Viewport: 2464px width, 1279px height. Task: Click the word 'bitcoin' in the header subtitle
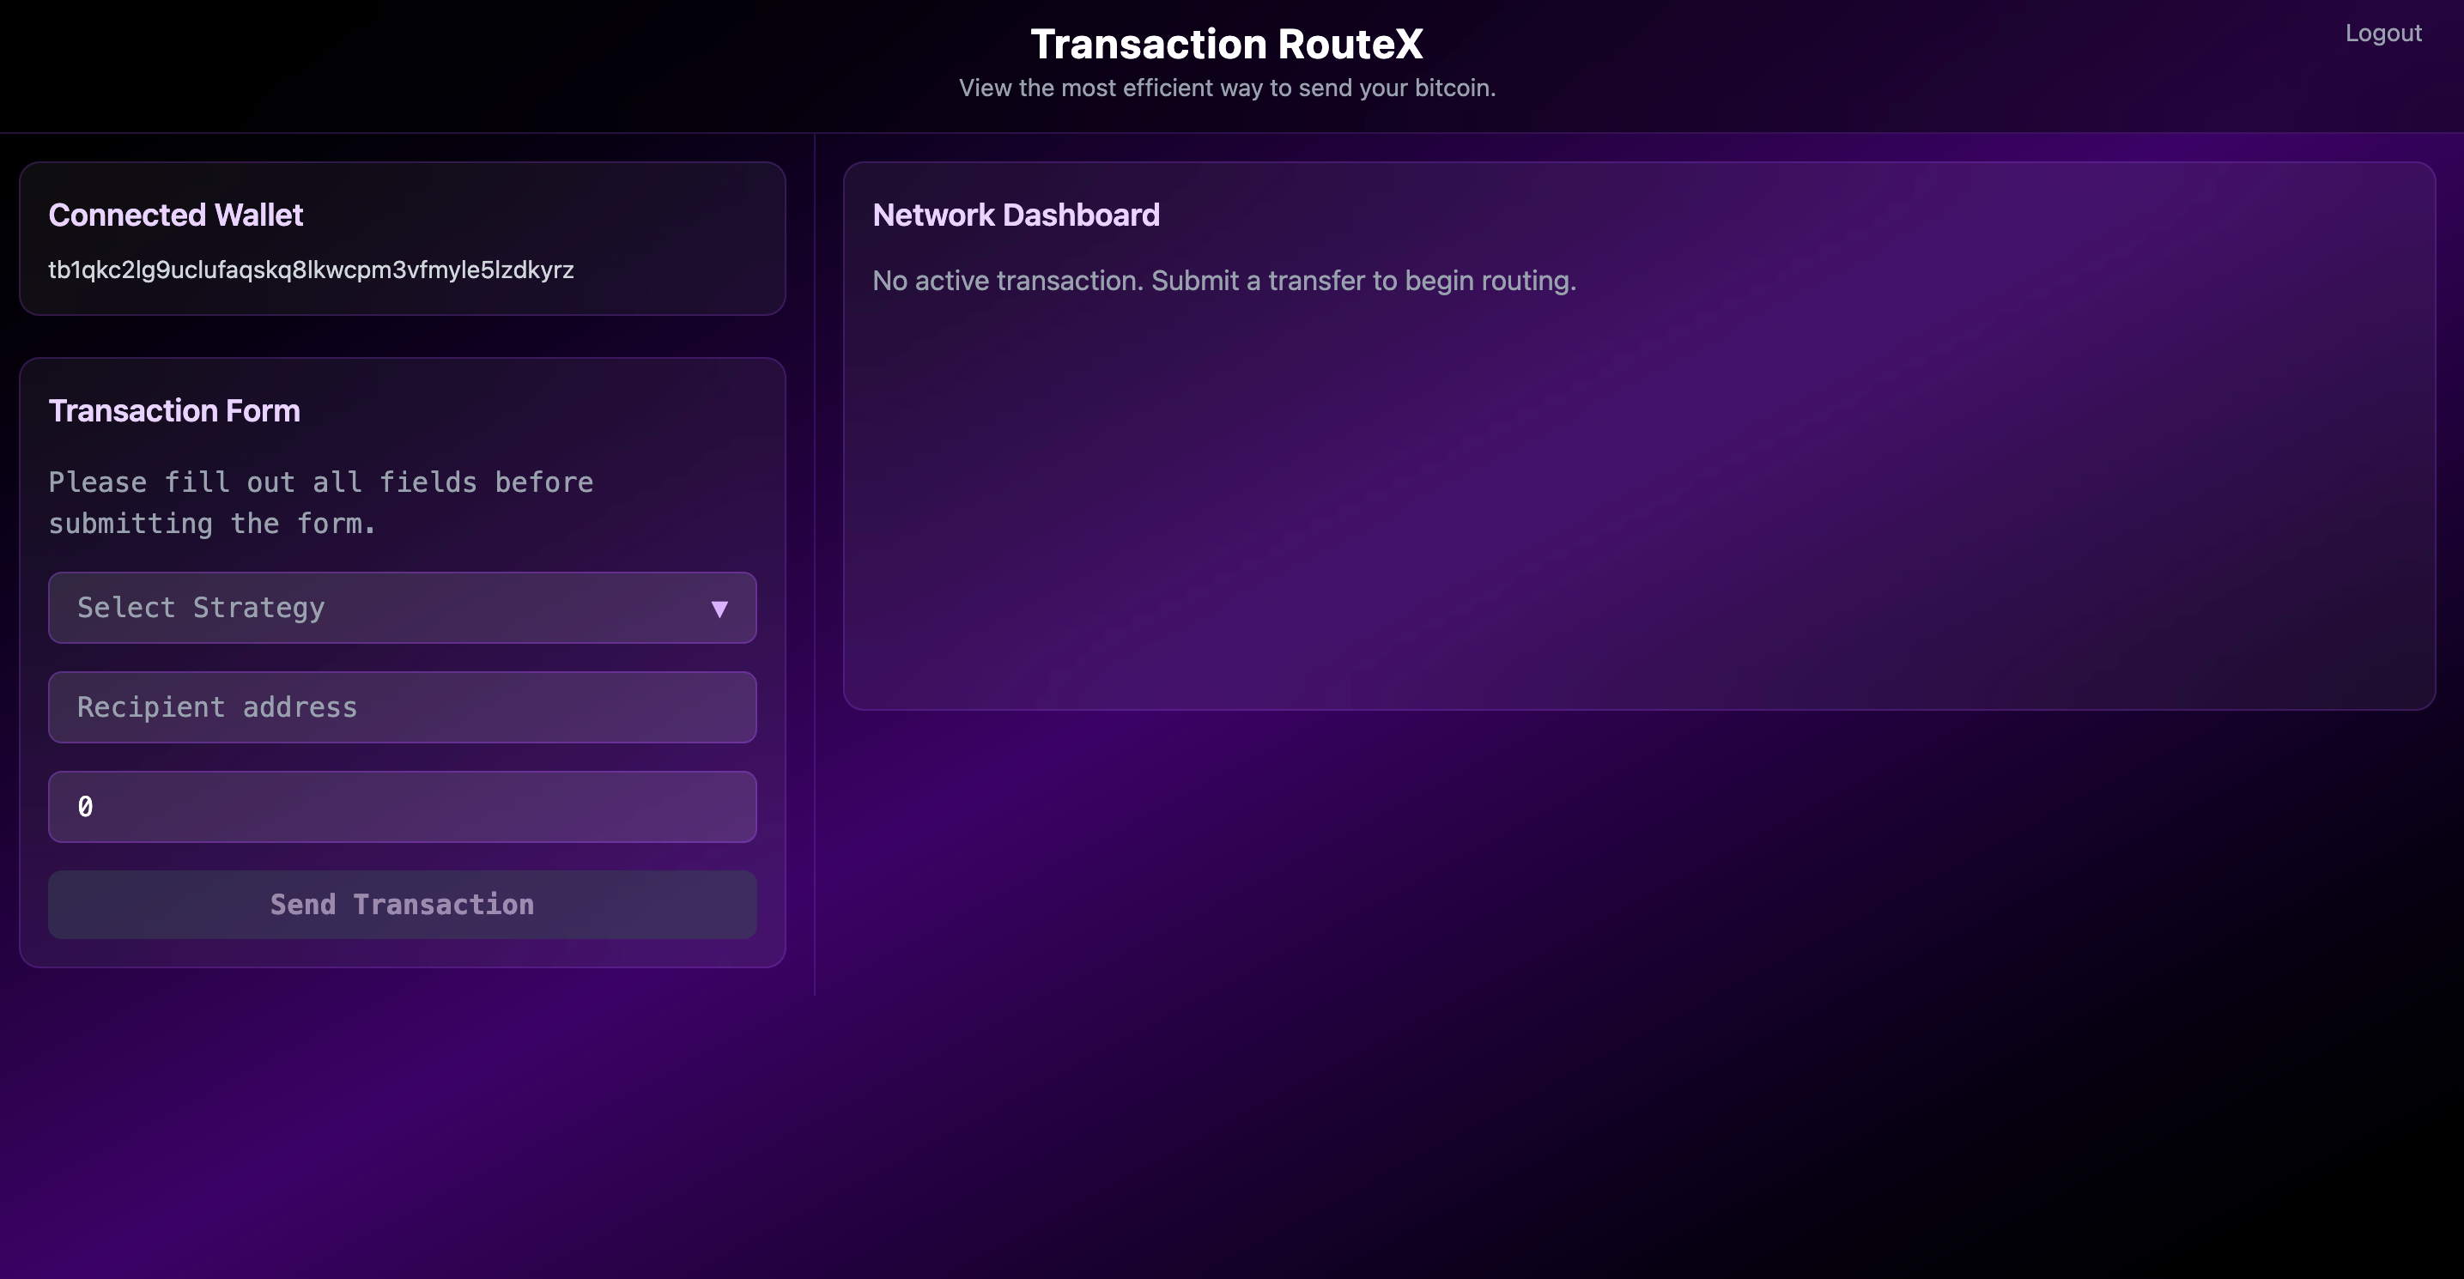(1452, 88)
